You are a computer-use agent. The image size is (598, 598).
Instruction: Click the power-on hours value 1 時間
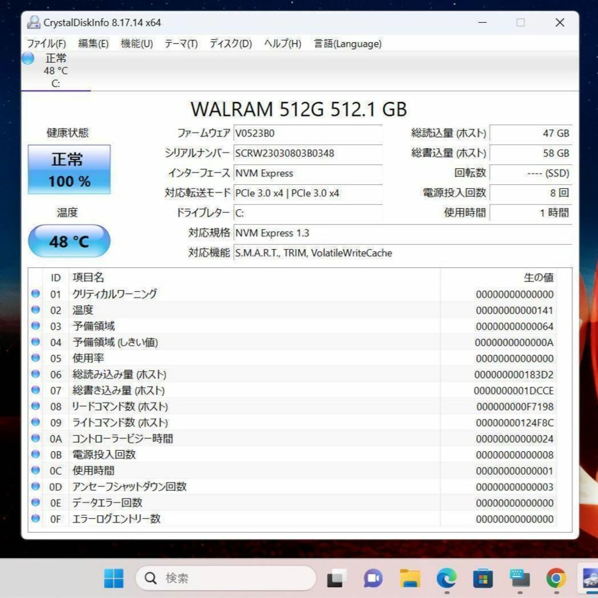pyautogui.click(x=531, y=213)
